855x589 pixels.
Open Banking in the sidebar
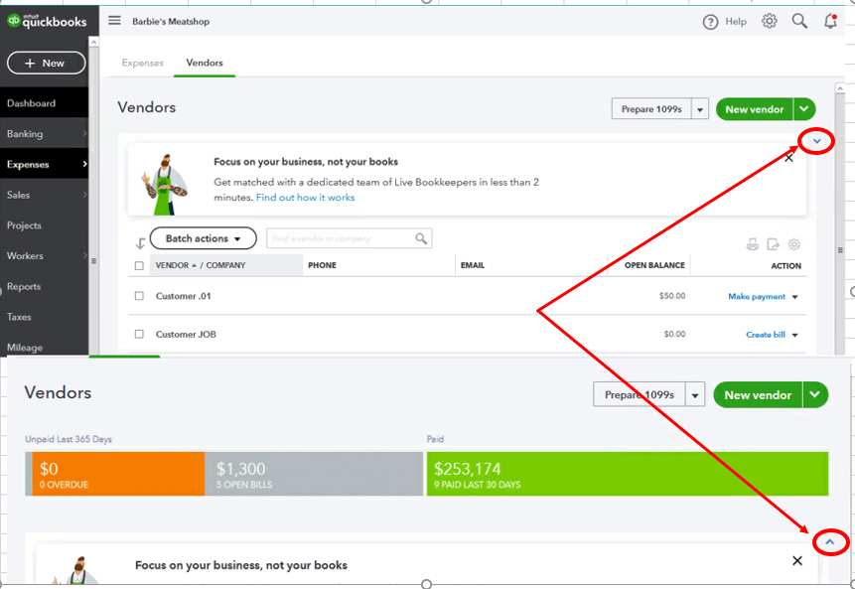click(x=44, y=134)
